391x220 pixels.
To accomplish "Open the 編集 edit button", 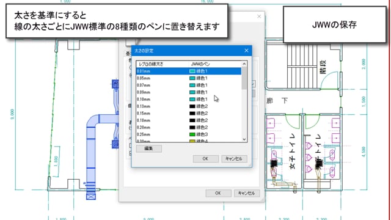I will [149, 148].
